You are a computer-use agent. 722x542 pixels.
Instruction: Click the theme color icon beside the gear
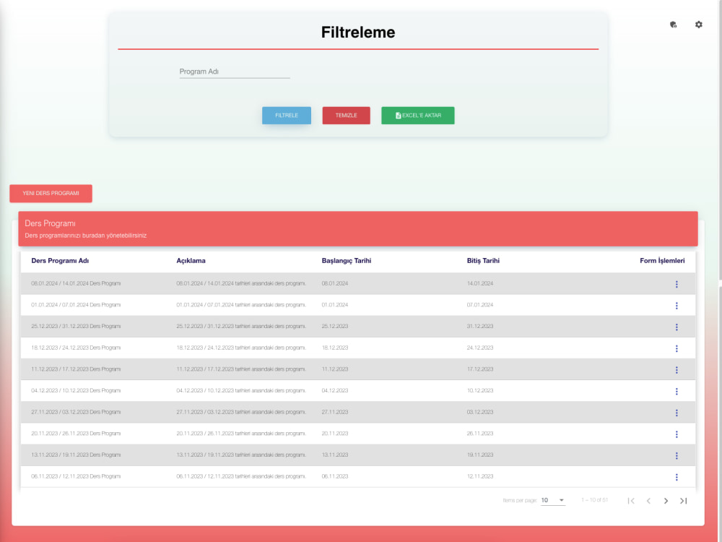pos(673,25)
